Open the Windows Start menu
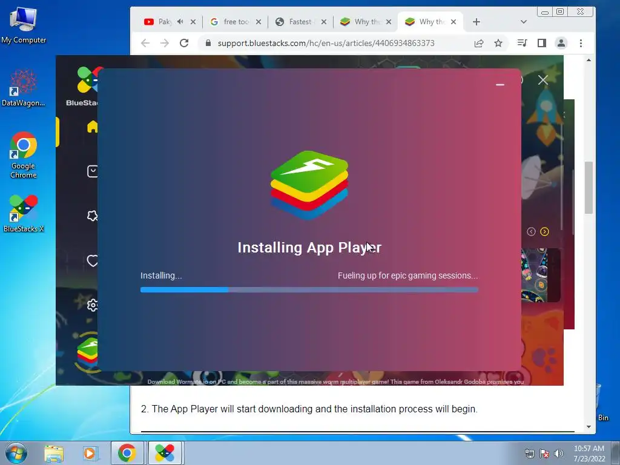The width and height of the screenshot is (620, 465). pyautogui.click(x=16, y=453)
